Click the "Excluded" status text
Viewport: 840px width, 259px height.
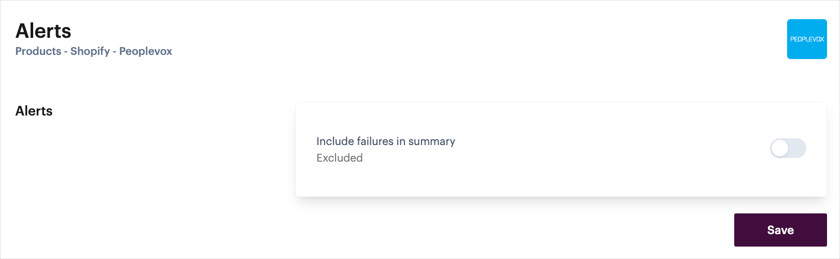click(340, 158)
